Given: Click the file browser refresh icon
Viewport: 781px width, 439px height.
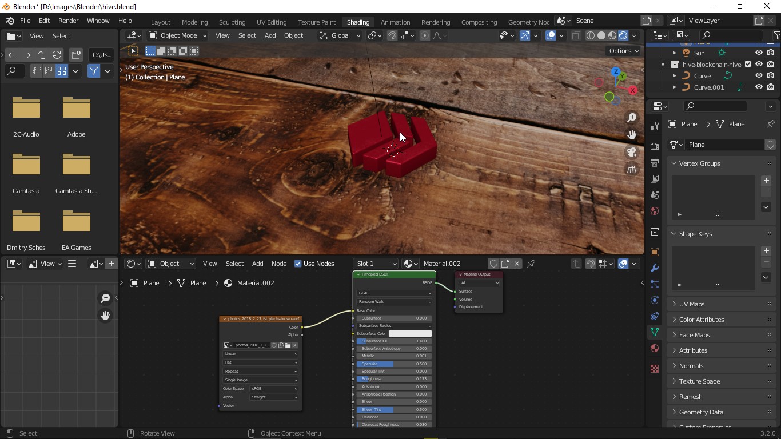Looking at the screenshot, I should [57, 55].
